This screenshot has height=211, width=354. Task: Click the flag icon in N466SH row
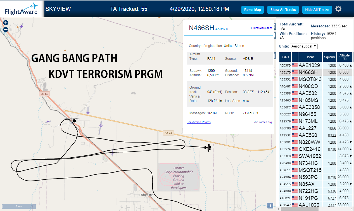[x=295, y=72]
